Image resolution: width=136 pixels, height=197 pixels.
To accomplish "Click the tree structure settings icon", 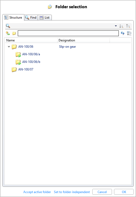I will (x=129, y=33).
